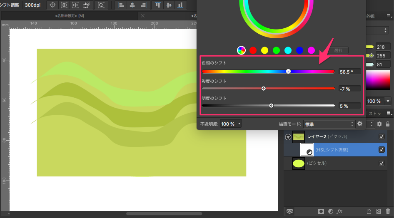The width and height of the screenshot is (394, 218).
Task: Click the align left edges icon
Action: pos(121,5)
